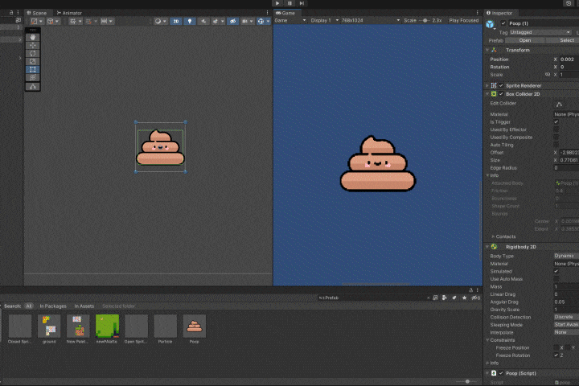The height and width of the screenshot is (386, 579).
Task: Uncheck the Is Trigger checkbox
Action: 556,122
